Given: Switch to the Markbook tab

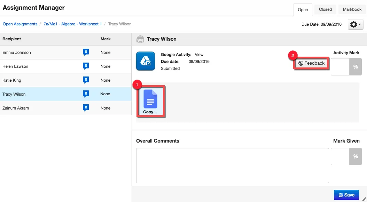Looking at the screenshot, I should 352,10.
